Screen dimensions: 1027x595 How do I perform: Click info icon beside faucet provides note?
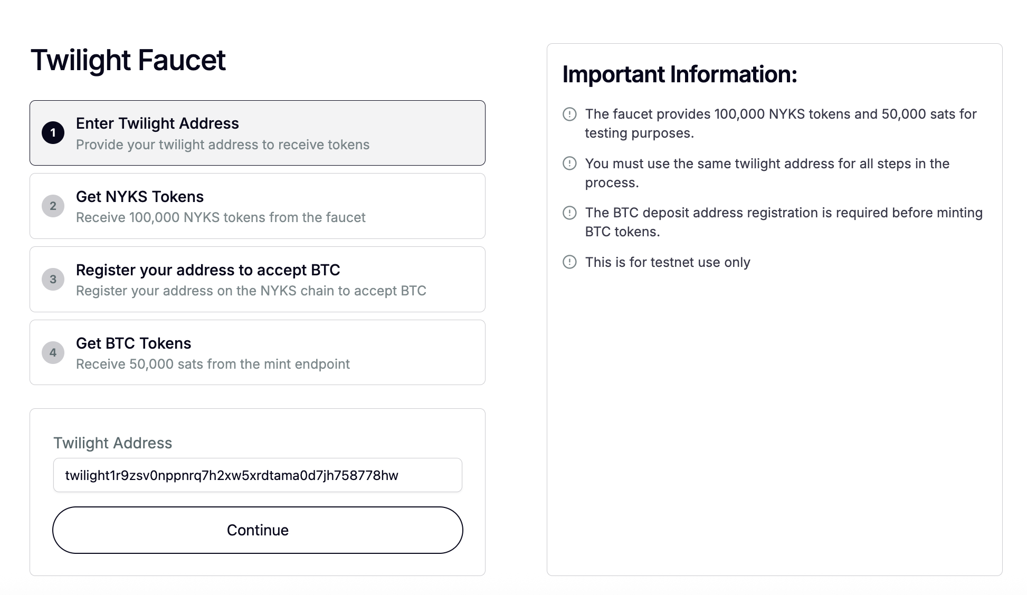(x=569, y=114)
